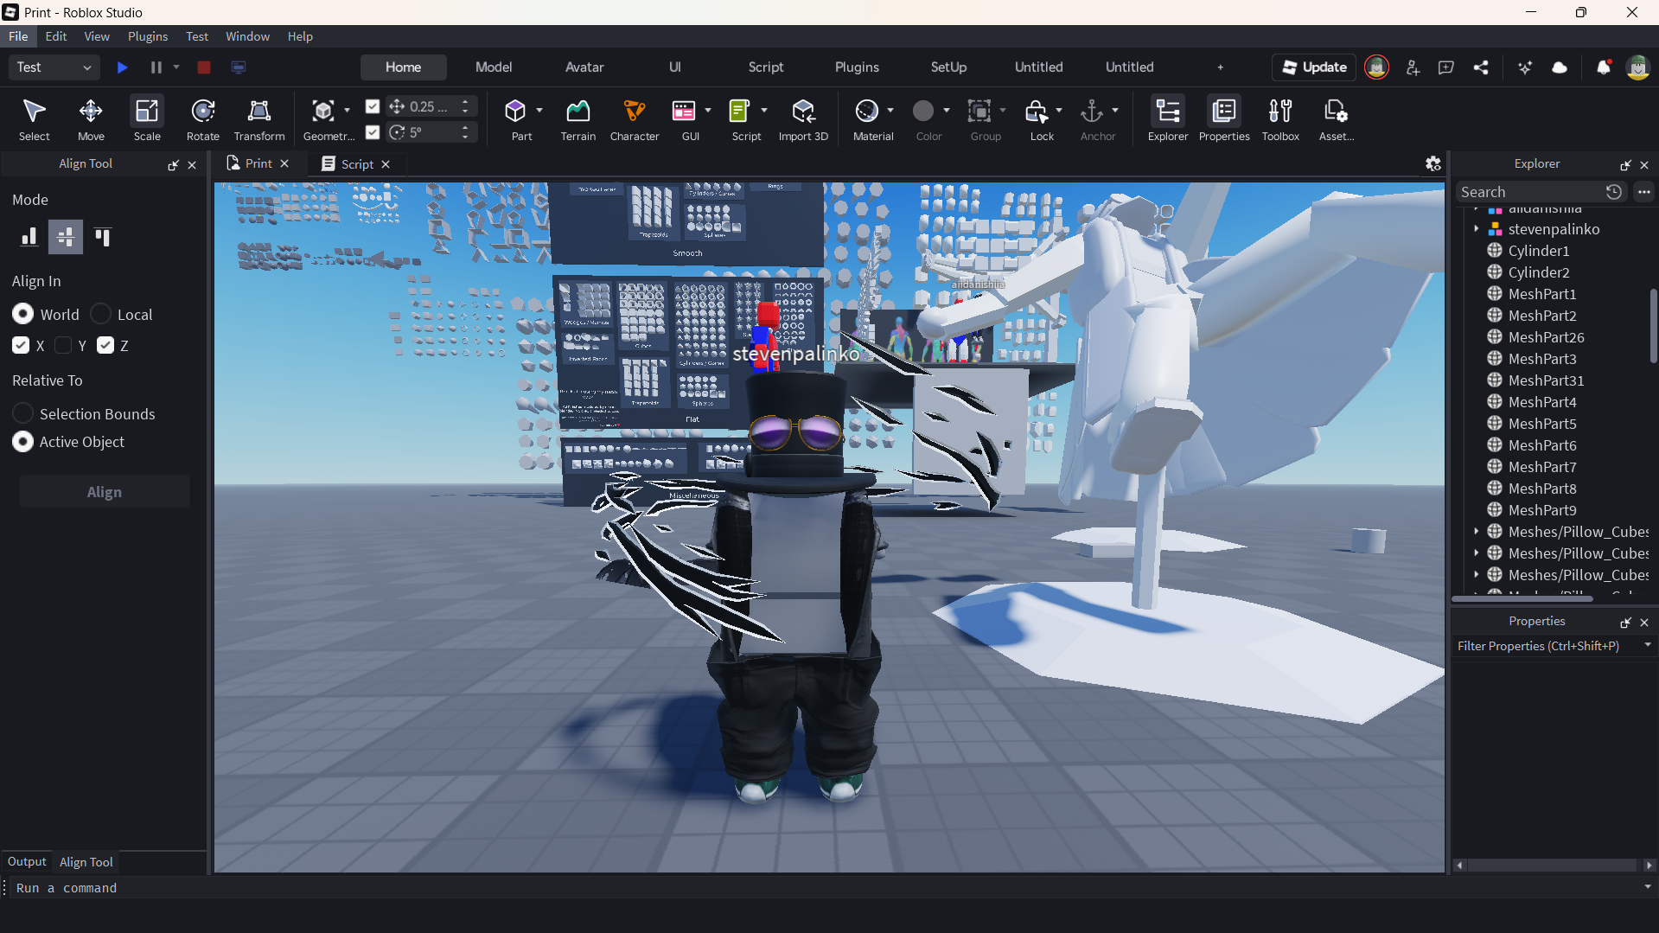This screenshot has width=1659, height=933.
Task: Select the World radio button
Action: click(x=23, y=314)
